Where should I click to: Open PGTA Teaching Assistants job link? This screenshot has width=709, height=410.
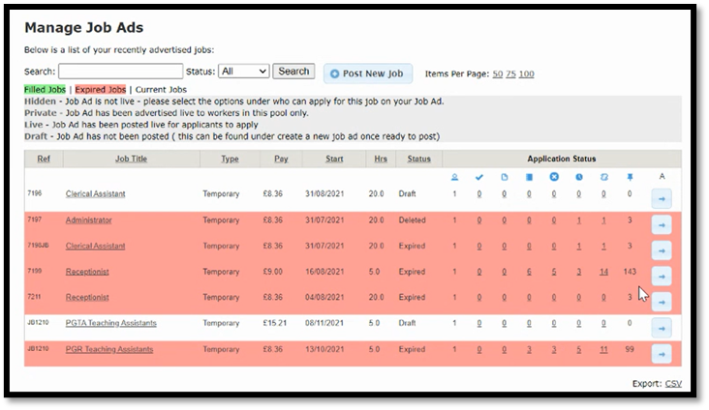[x=110, y=323]
